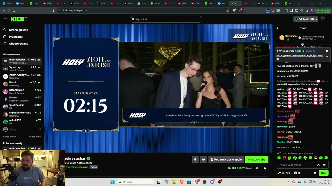332x186 pixels.
Task: Hide the pinned chat message
Action: pyautogui.click(x=327, y=51)
